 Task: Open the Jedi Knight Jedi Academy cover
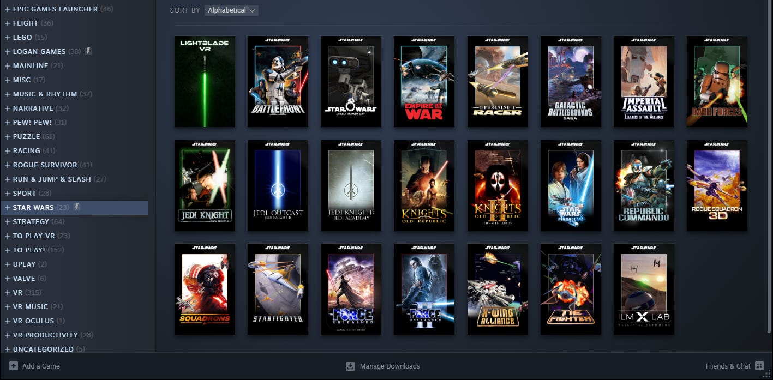[351, 185]
